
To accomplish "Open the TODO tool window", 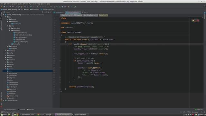I will (x=30, y=110).
